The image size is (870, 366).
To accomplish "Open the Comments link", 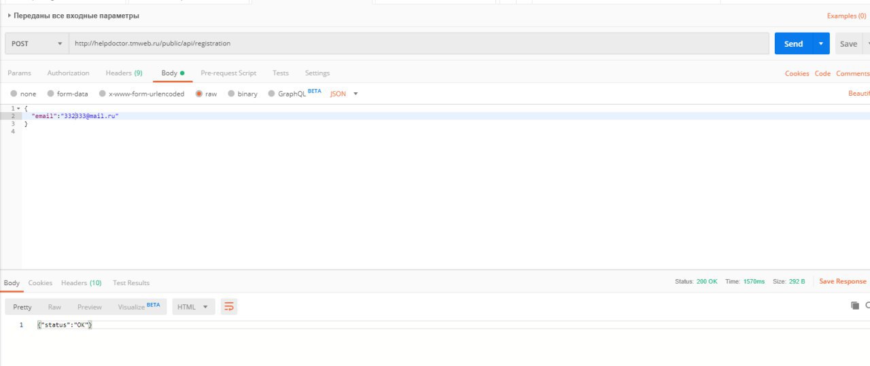I will pyautogui.click(x=852, y=73).
